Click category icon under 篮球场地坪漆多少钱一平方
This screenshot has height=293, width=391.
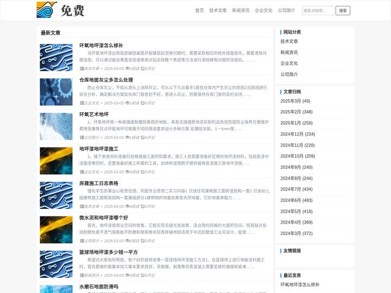(x=82, y=275)
